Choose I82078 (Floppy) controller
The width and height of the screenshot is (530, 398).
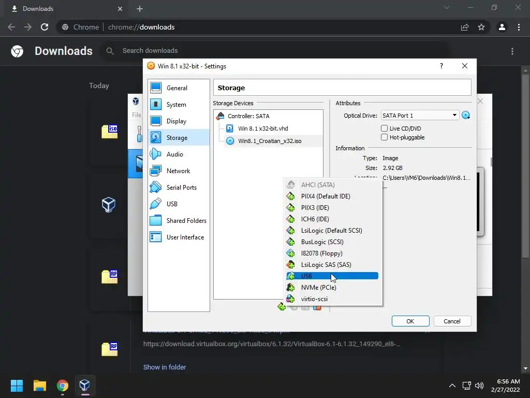coord(333,253)
